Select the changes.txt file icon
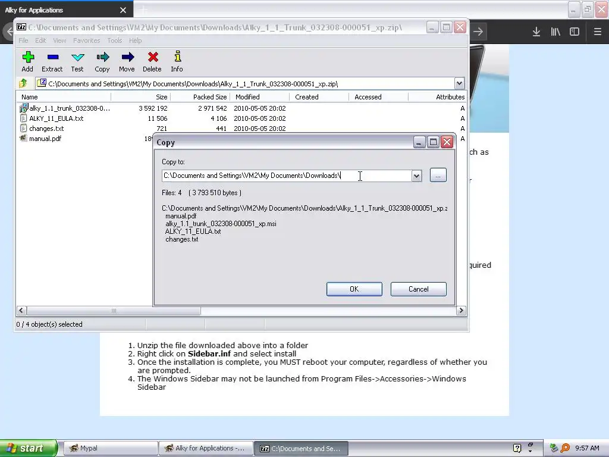609x457 pixels. coord(23,129)
